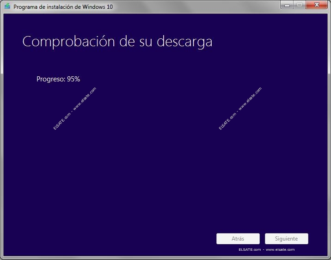Click the 'Programa de instalación de Windows 10' title
The width and height of the screenshot is (331, 260).
(63, 7)
